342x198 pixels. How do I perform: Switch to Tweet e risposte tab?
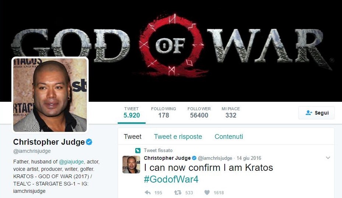(178, 137)
